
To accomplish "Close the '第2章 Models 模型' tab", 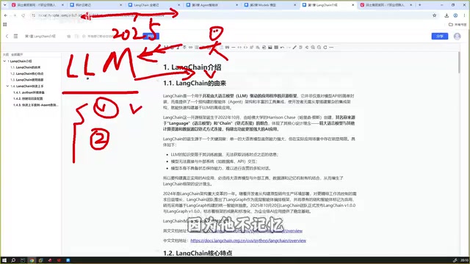I will pos(294,5).
